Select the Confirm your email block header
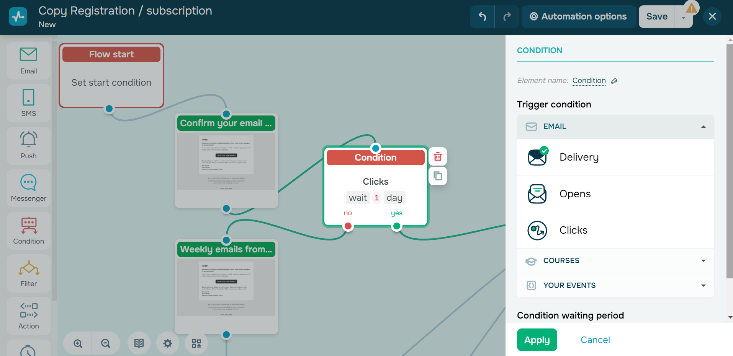This screenshot has width=733, height=356. pos(226,123)
